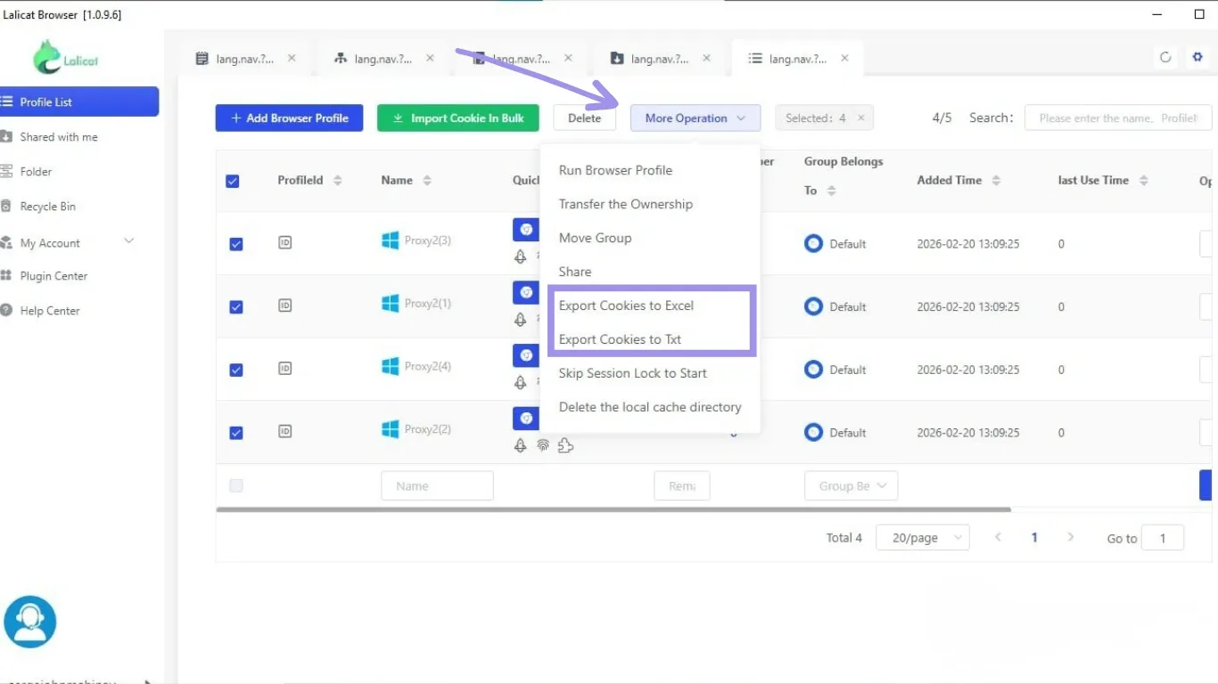1218x684 pixels.
Task: Click the Add Browser Profile button
Action: (x=289, y=118)
